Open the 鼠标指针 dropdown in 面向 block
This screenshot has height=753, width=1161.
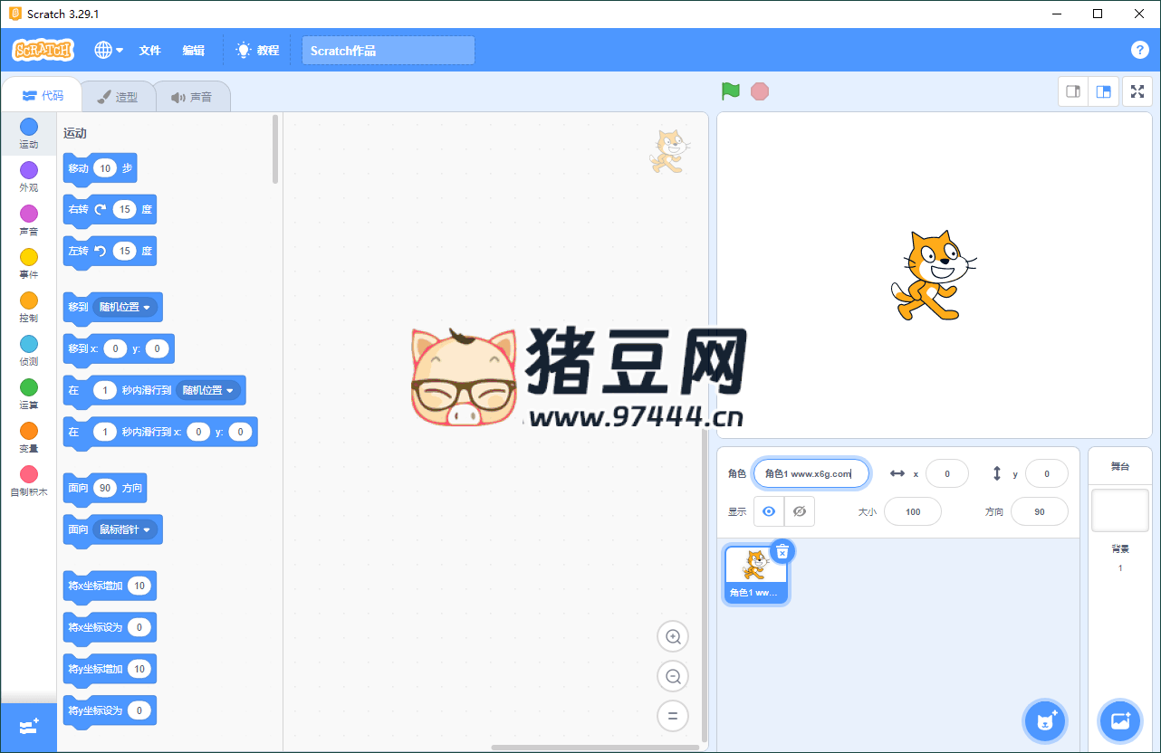pos(125,529)
